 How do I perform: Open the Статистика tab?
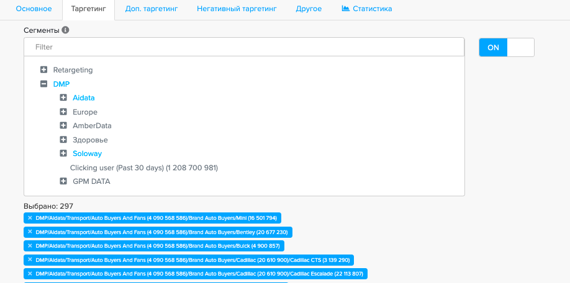pyautogui.click(x=367, y=9)
